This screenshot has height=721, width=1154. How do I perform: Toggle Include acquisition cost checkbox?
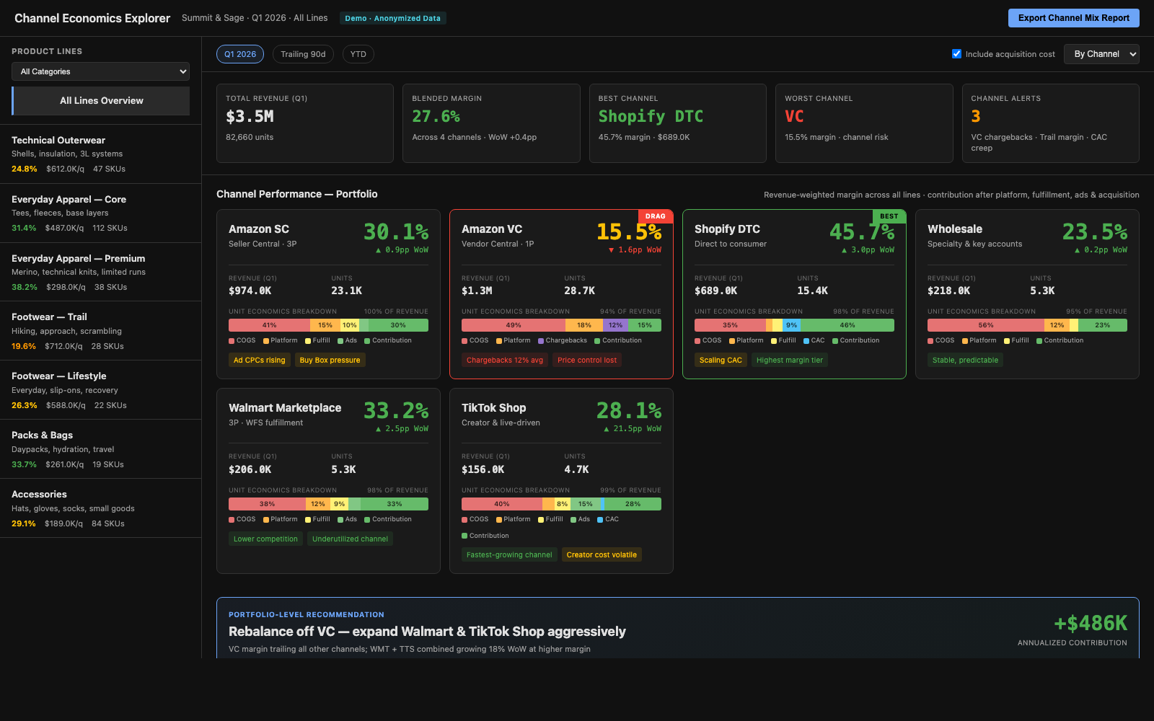click(956, 54)
